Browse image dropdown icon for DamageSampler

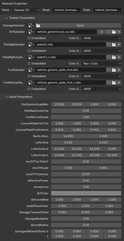[x=32, y=25]
